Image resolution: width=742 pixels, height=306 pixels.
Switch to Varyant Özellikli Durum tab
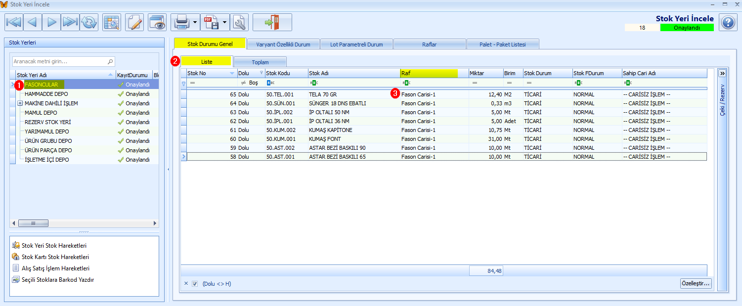click(x=283, y=44)
